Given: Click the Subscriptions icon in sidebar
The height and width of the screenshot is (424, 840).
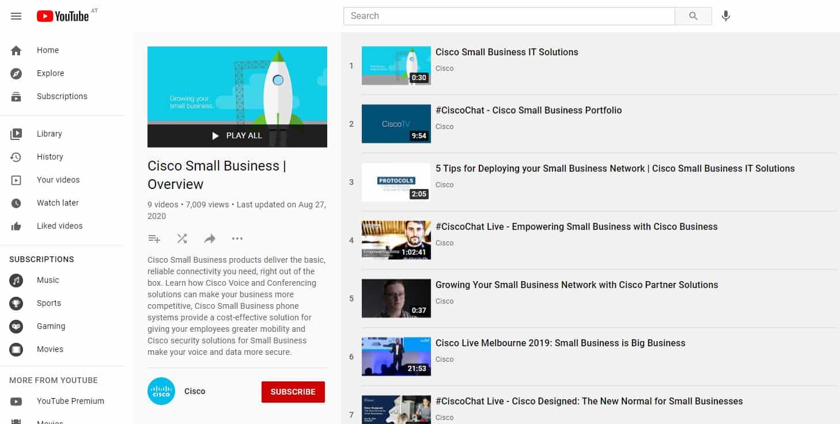Looking at the screenshot, I should [x=16, y=97].
